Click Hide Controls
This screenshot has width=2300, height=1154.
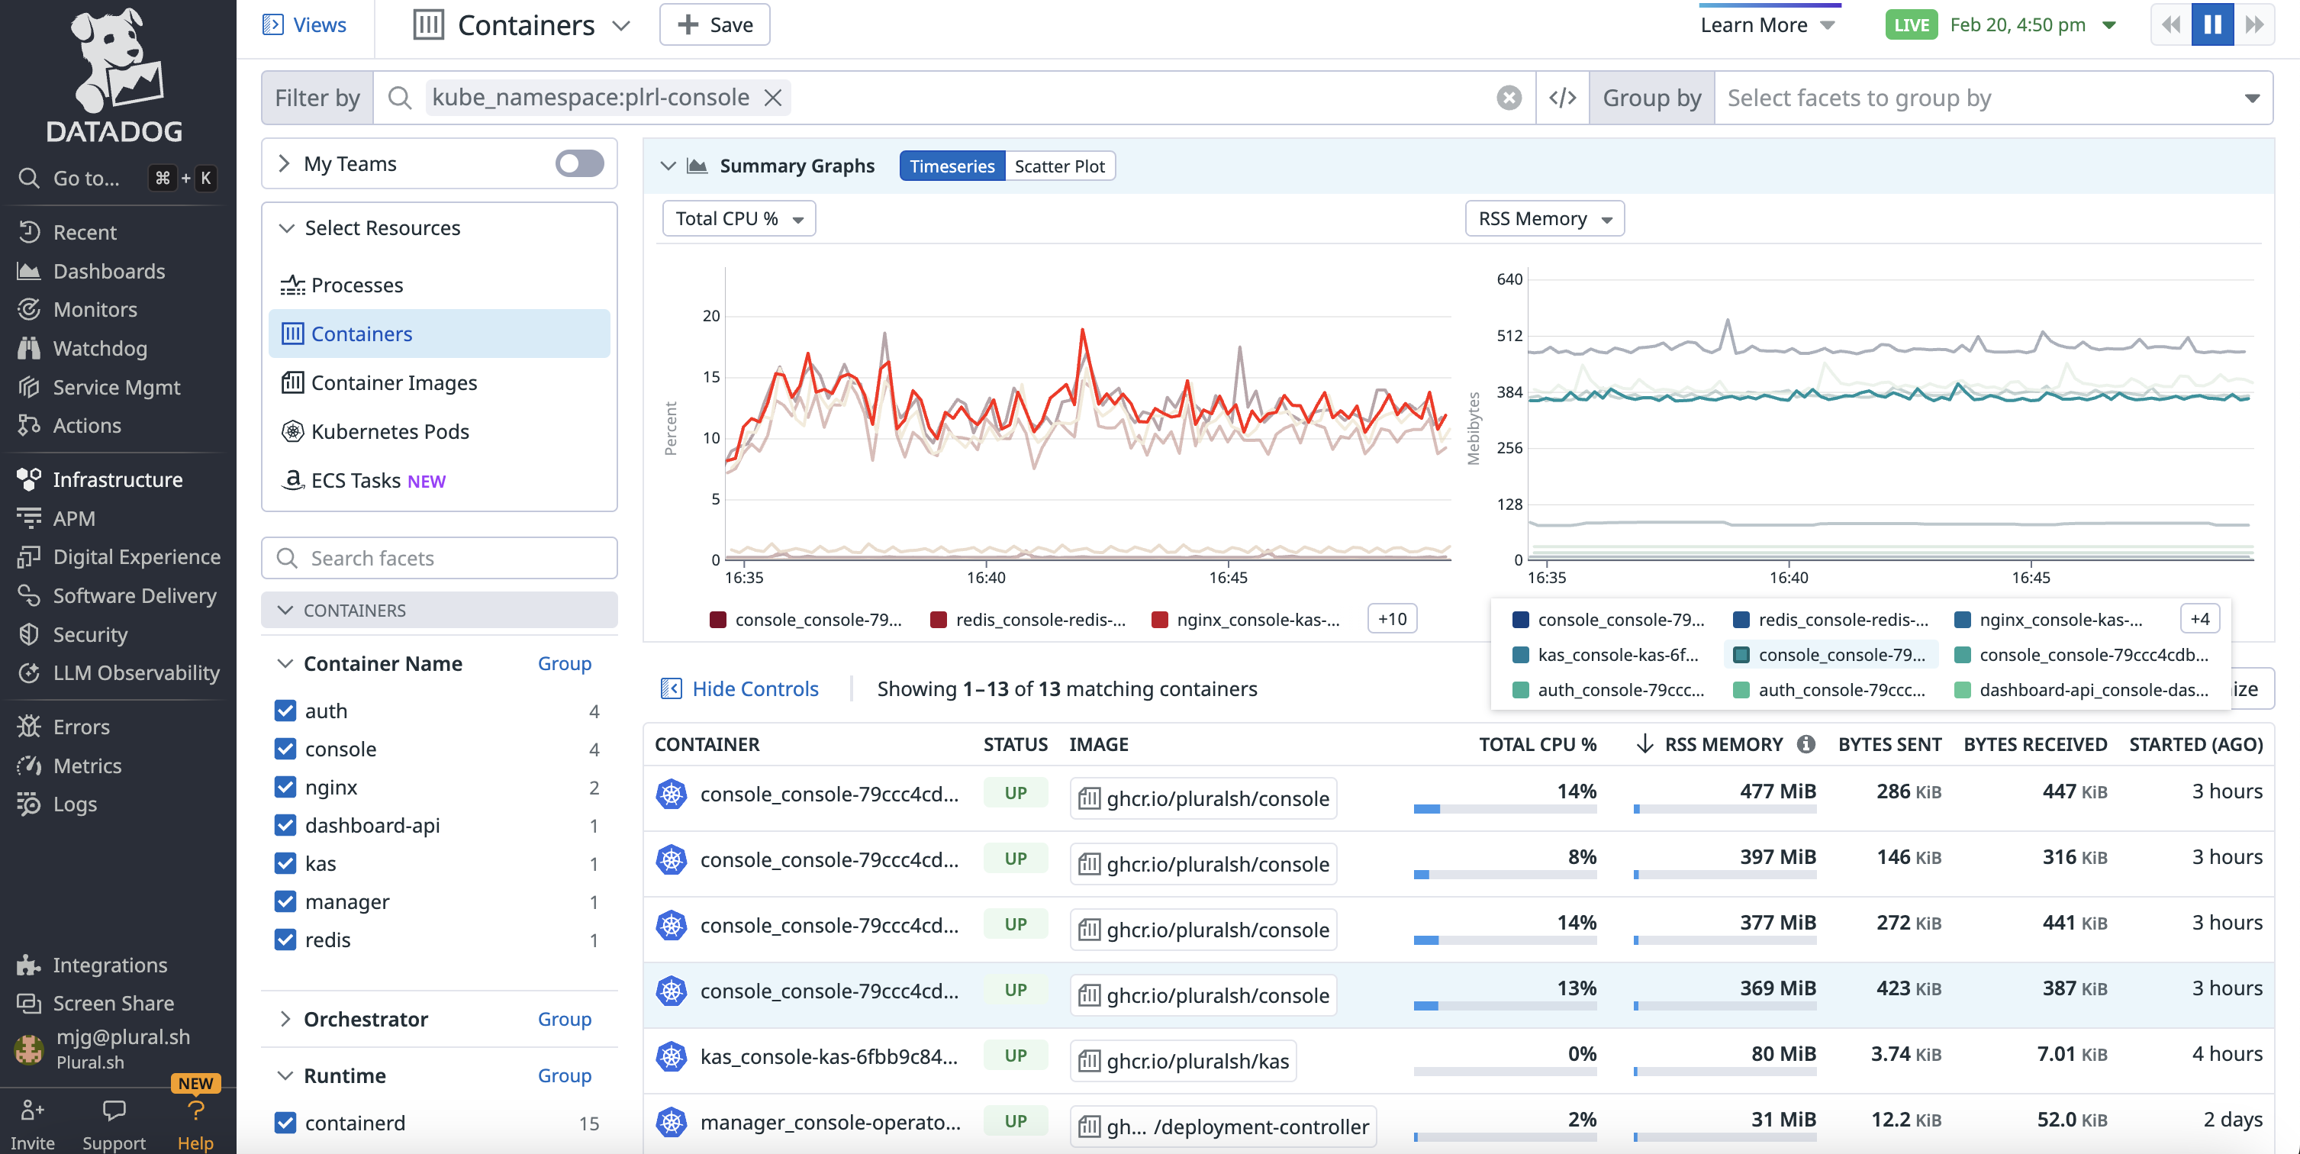click(x=739, y=688)
